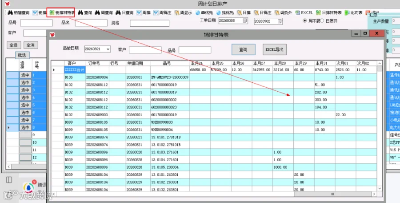Toggle the empty select button for row 10

pos(25,142)
